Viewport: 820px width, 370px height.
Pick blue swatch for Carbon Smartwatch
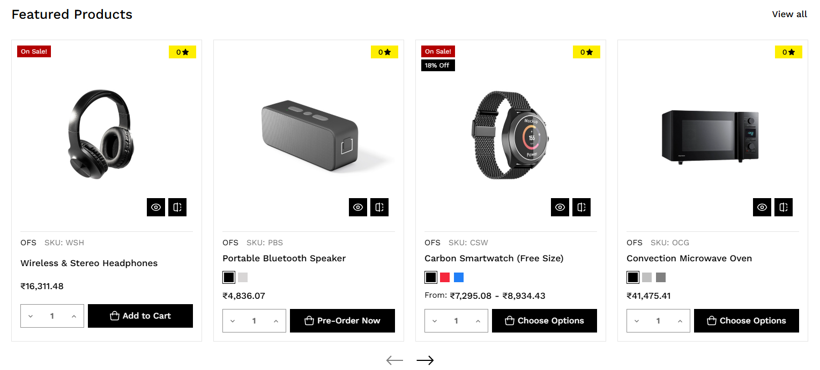click(459, 277)
